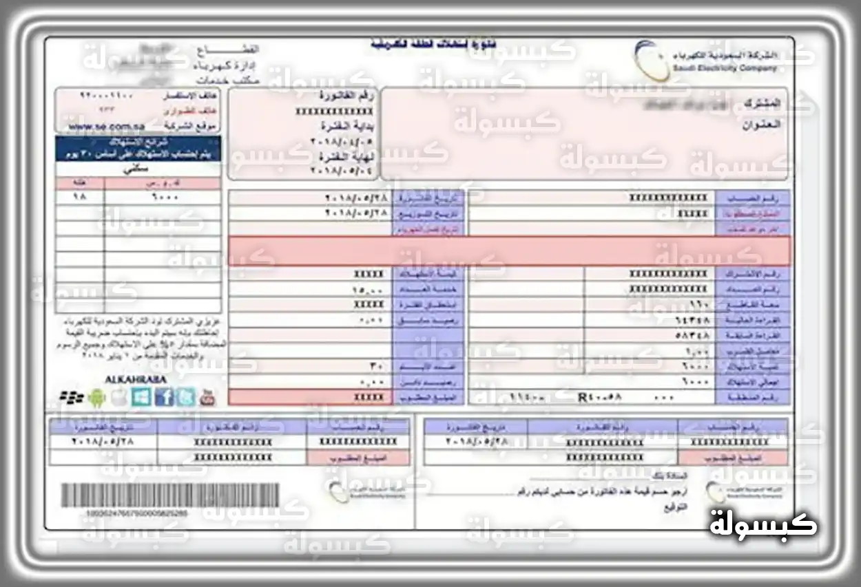Open the Twitter bird icon
Screen dimensions: 861x587
click(x=185, y=397)
